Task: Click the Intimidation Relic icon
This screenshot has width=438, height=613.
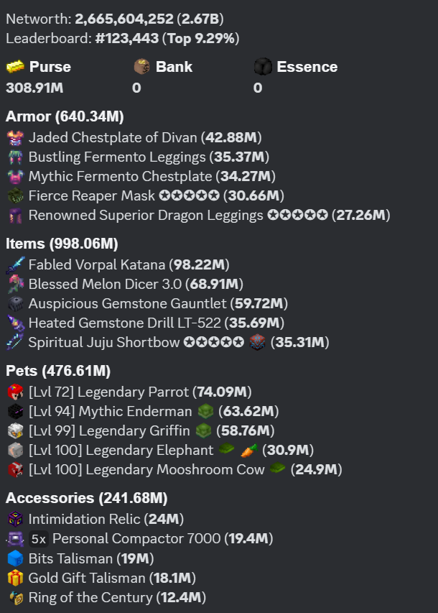Action: (x=16, y=519)
